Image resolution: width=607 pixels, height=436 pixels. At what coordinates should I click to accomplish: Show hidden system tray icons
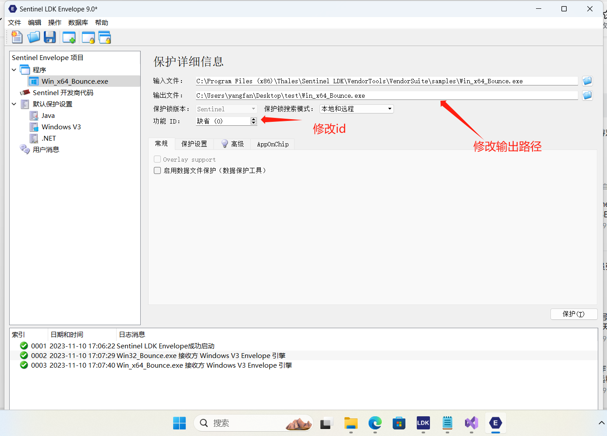(x=601, y=423)
